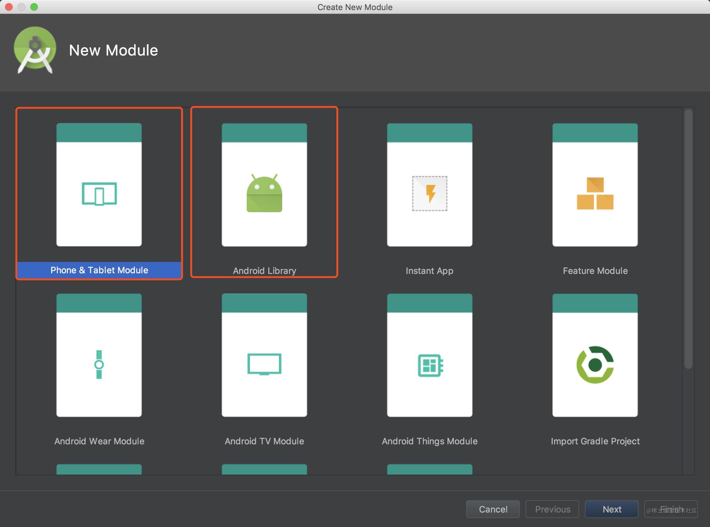
Task: Choose the Android Library robot icon
Action: coord(264,193)
